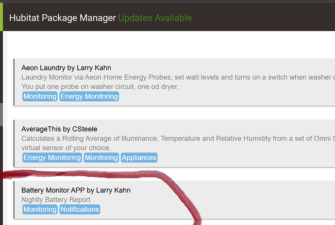Click the 'virtual sensor of your choice' line
Viewport: 335px width, 225px height.
click(66, 148)
